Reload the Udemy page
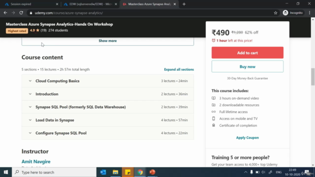 coord(21,13)
